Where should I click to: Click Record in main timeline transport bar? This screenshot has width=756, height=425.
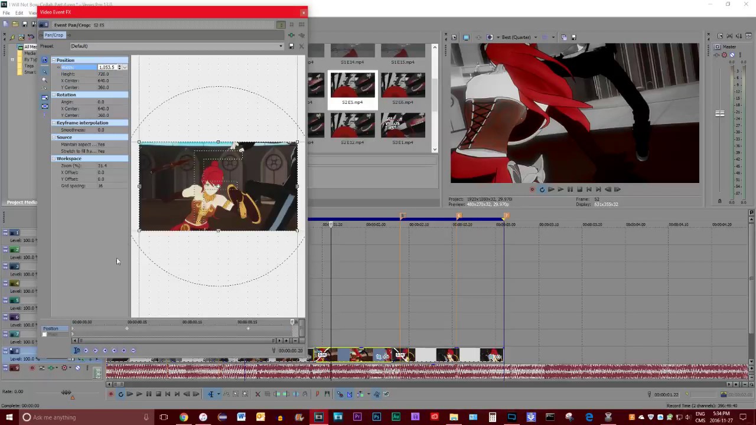coord(110,394)
